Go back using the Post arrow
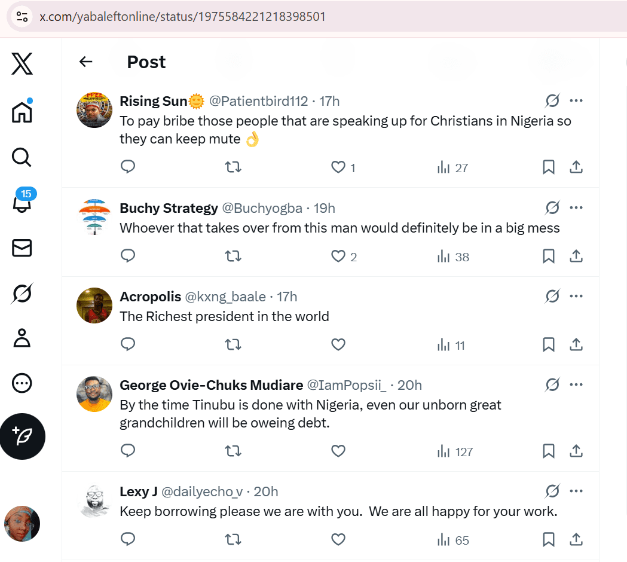This screenshot has width=627, height=562. pos(86,62)
